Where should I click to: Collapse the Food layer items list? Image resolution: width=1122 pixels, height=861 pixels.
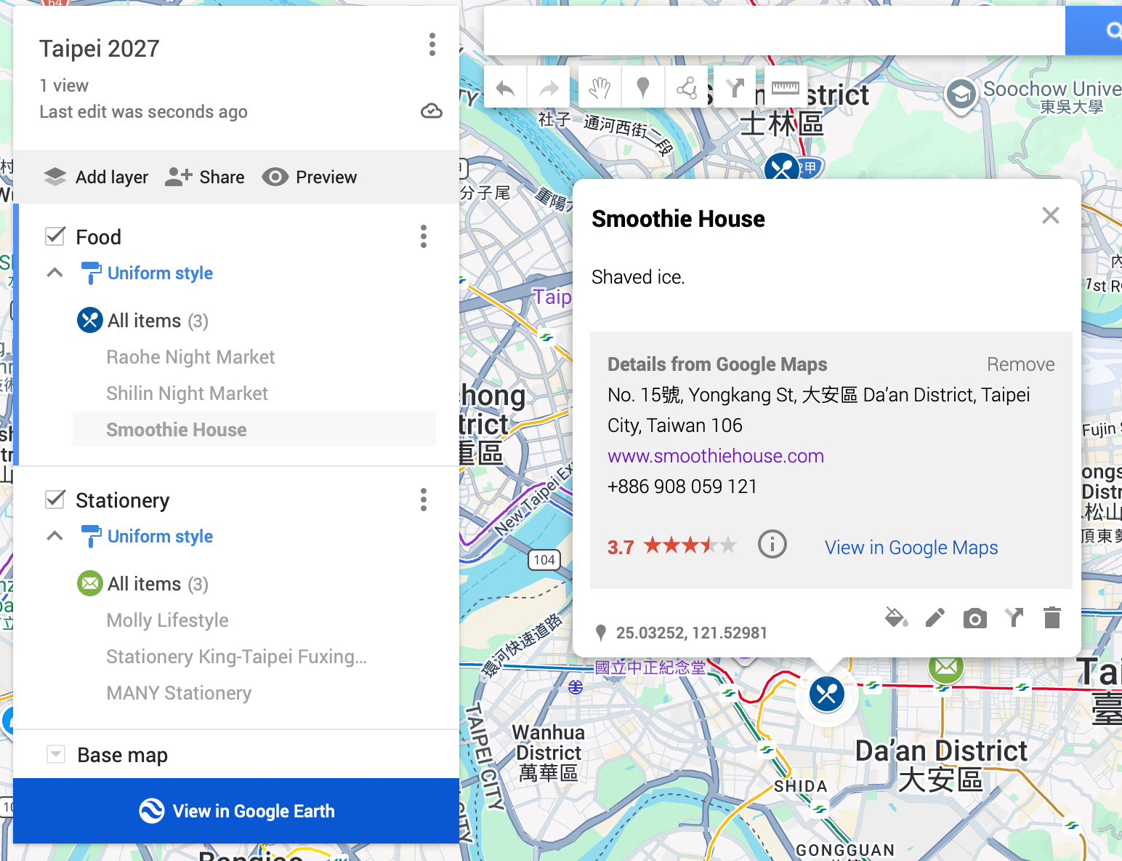[55, 273]
